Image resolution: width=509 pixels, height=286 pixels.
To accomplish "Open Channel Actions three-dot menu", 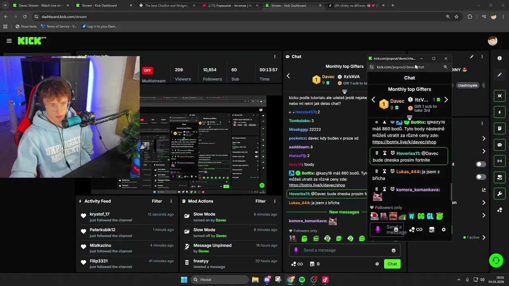I will [482, 124].
